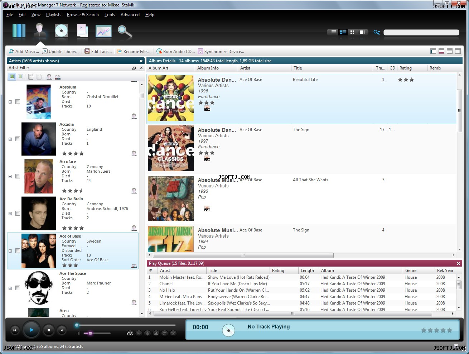Skip to next track

click(x=62, y=330)
